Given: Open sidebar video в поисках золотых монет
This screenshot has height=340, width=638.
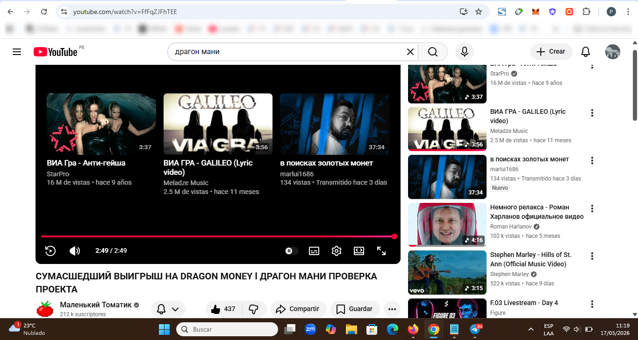Looking at the screenshot, I should (x=530, y=159).
